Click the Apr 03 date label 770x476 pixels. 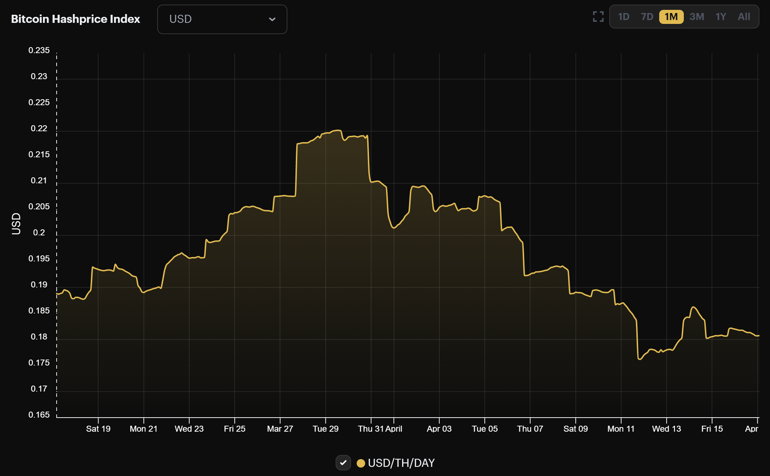439,429
